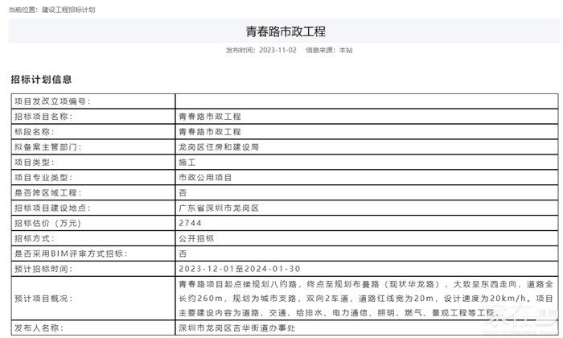Viewport: 563px width, 338px height.
Task: Click the 项目类型 value 施工
Action: (x=187, y=163)
